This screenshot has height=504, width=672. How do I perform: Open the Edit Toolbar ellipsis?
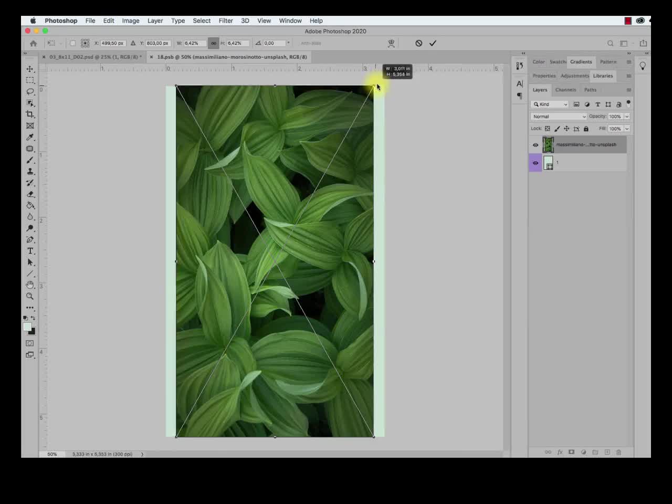click(30, 308)
